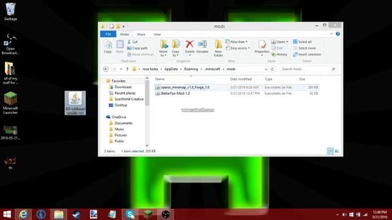The height and width of the screenshot is (220, 392).
Task: Go up one folder level
Action: [127, 69]
